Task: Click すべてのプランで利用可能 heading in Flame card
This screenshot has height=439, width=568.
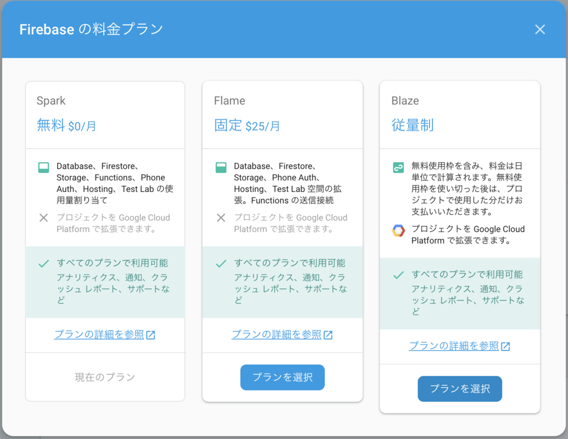Action: point(290,263)
